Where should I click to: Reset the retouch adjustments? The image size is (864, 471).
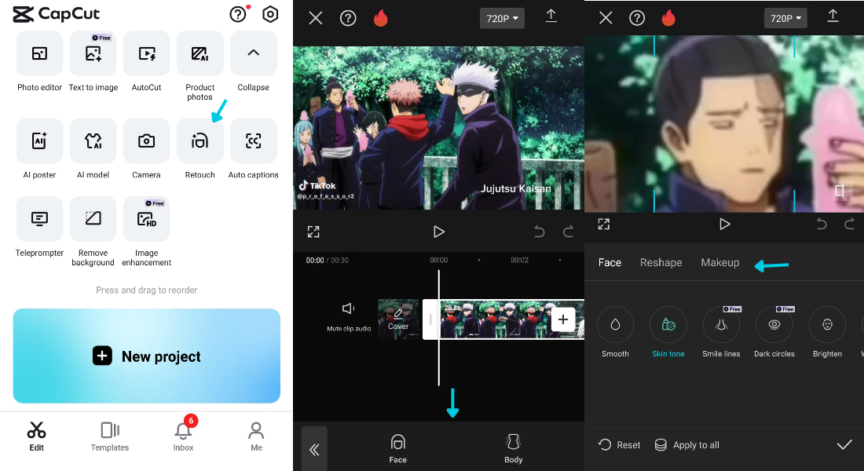point(620,444)
